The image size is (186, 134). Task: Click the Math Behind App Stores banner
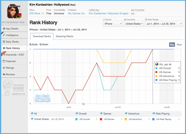[14, 87]
